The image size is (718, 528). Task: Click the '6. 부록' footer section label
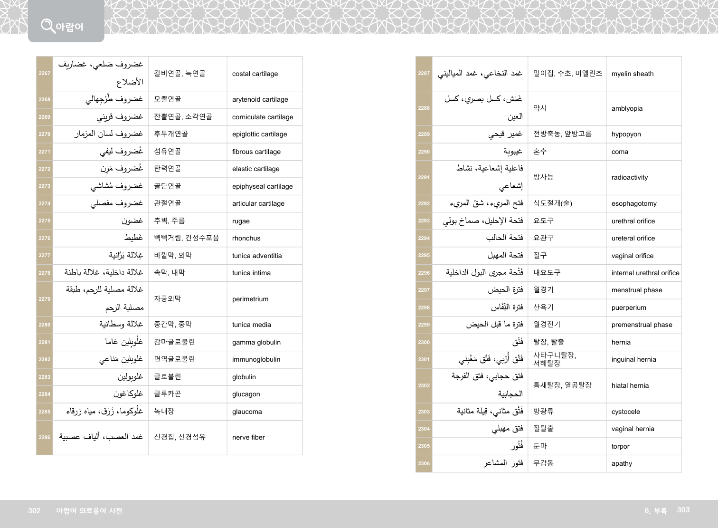655,511
